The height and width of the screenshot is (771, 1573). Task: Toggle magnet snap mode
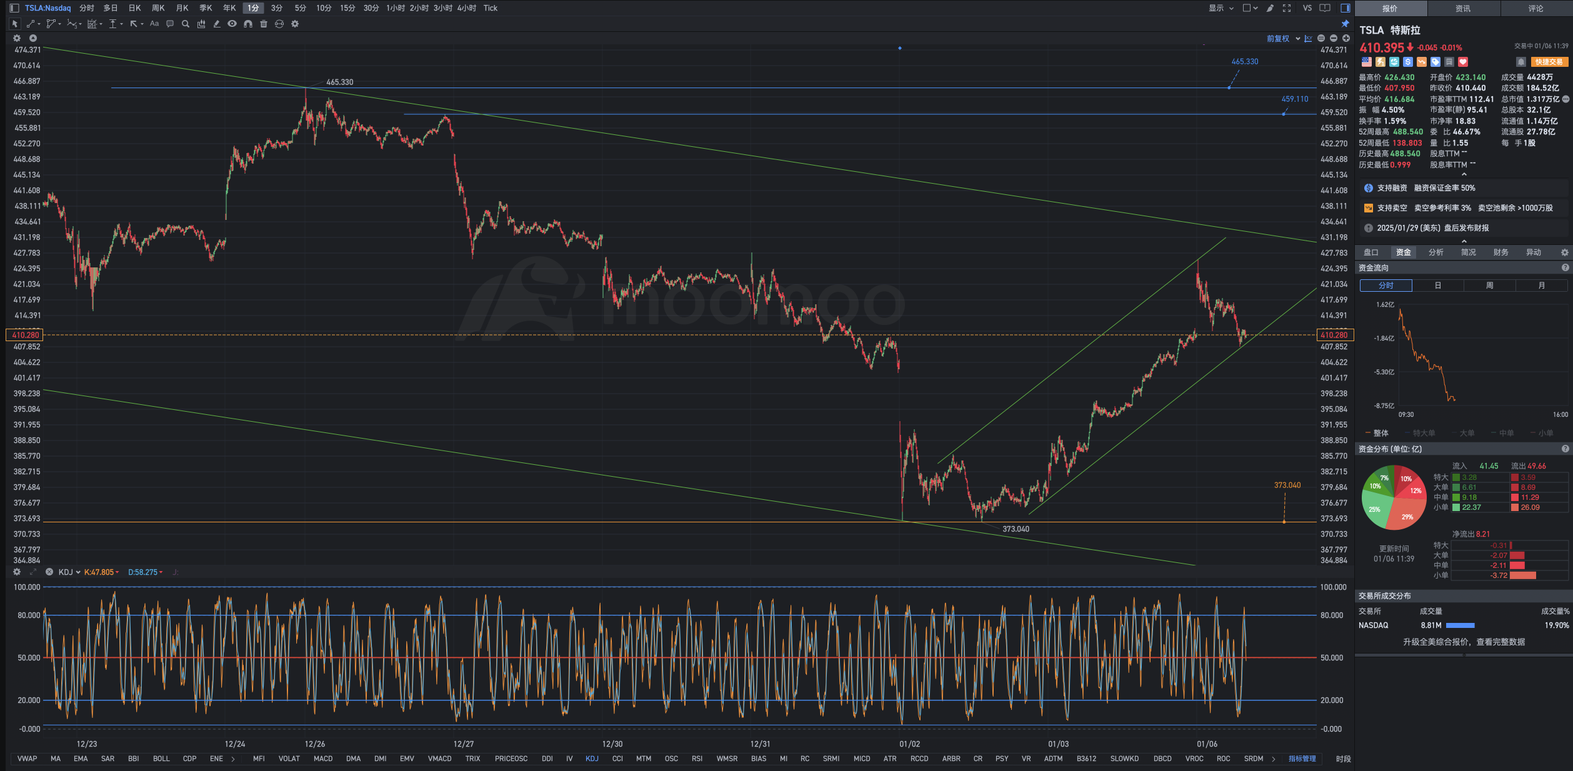(248, 24)
